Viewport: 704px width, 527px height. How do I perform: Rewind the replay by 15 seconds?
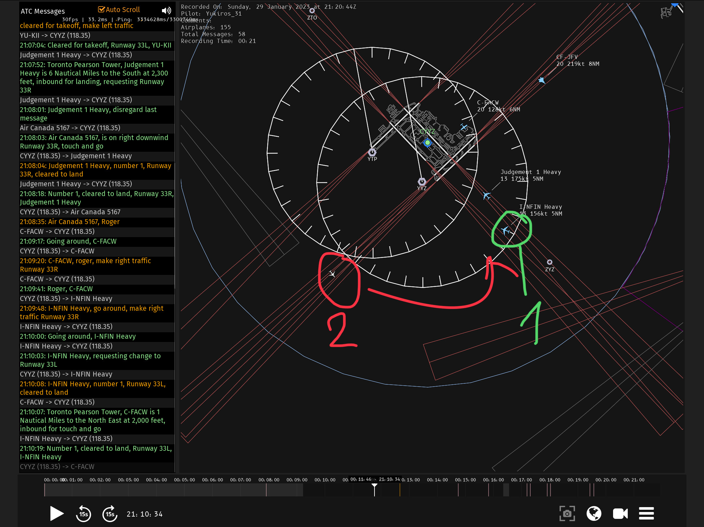point(83,514)
